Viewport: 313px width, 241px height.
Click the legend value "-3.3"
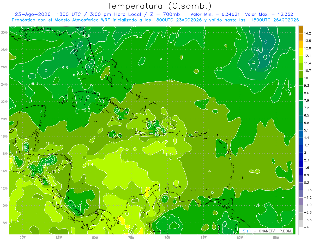[x=308, y=220]
